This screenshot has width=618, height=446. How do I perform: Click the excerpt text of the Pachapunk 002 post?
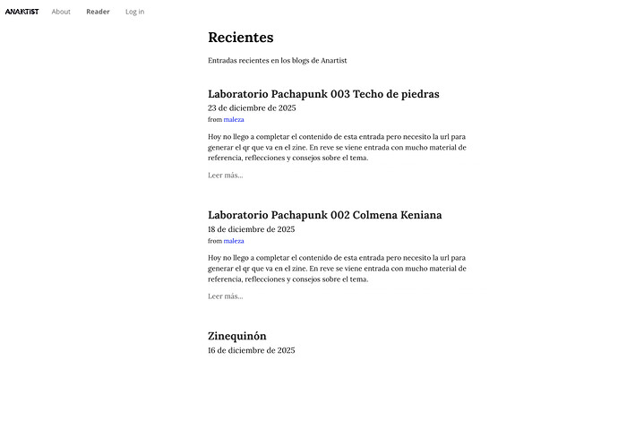click(x=337, y=268)
